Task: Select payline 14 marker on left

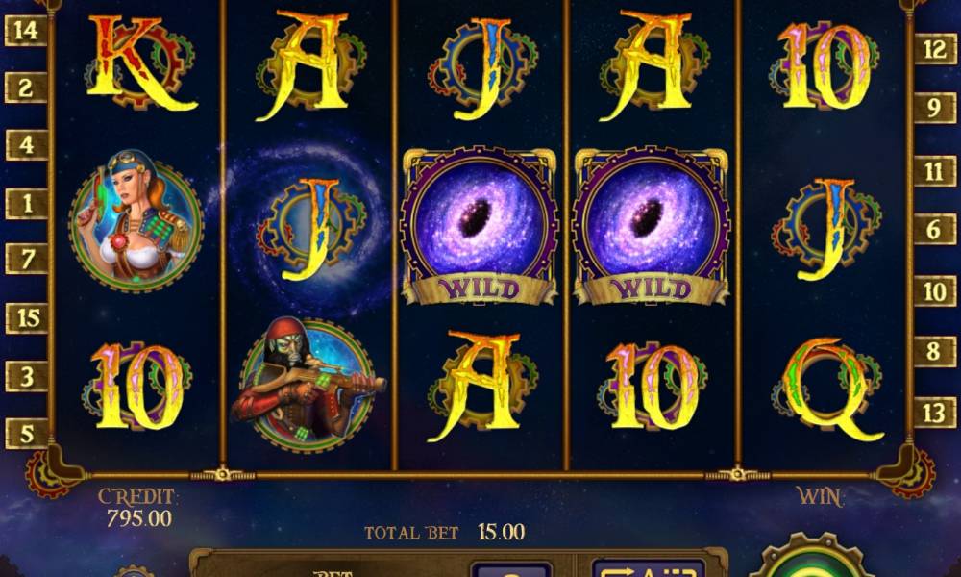Action: point(26,30)
